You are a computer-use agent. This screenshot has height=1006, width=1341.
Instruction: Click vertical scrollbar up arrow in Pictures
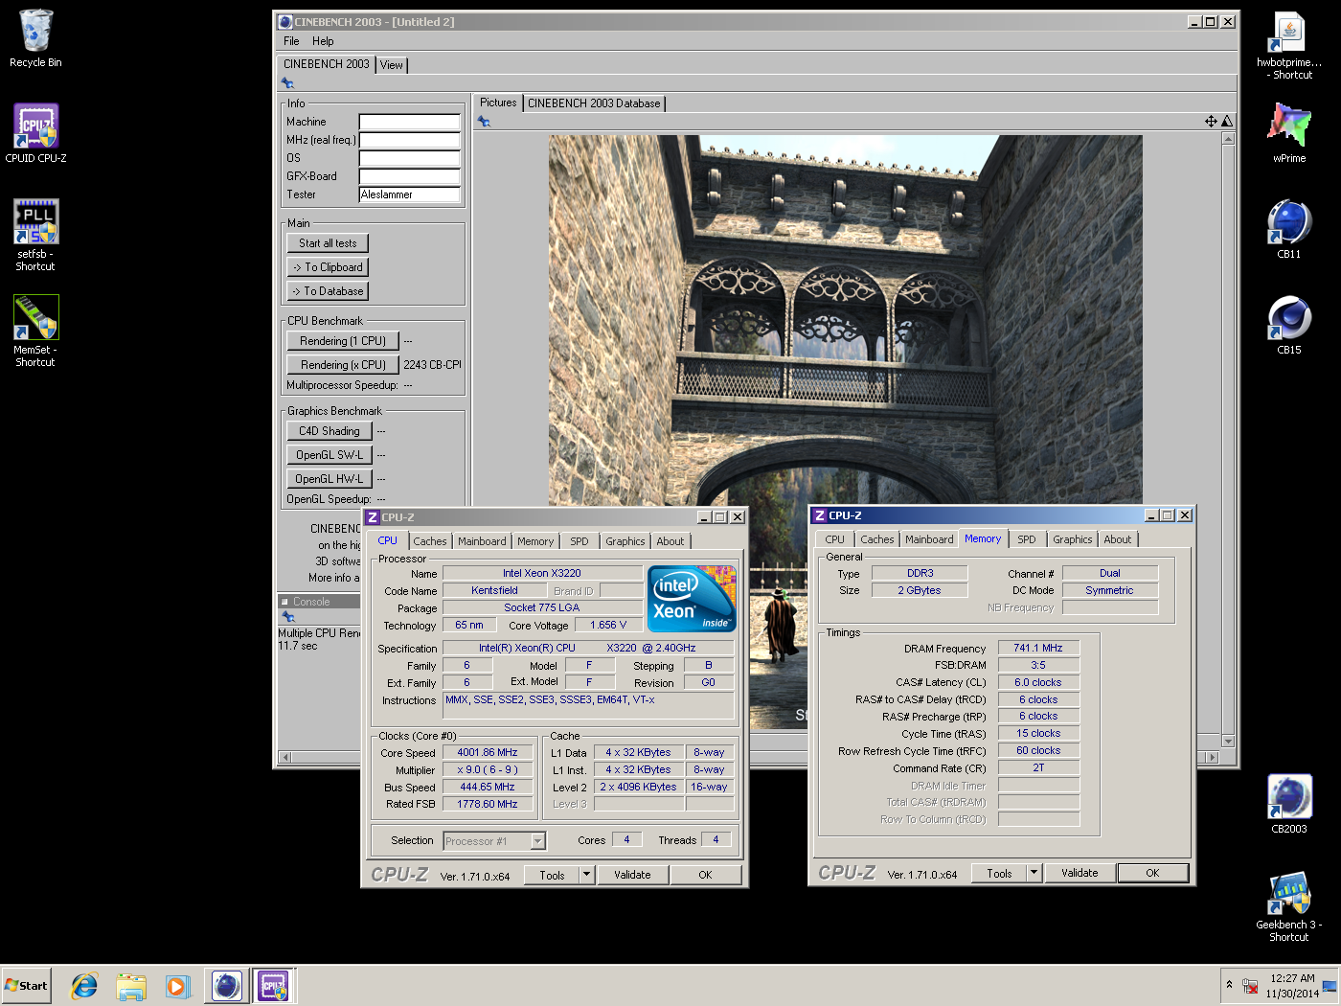coord(1228,138)
